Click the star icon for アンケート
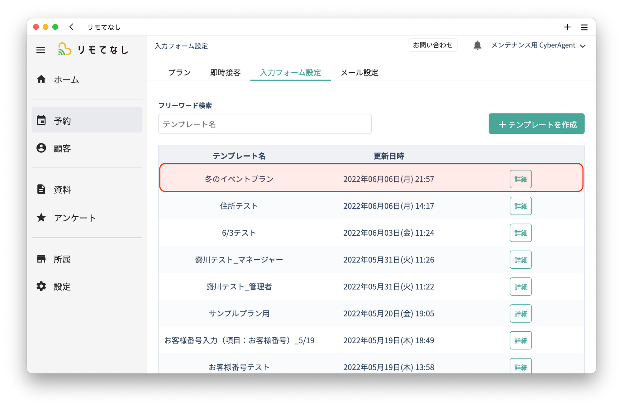The image size is (623, 409). point(41,218)
